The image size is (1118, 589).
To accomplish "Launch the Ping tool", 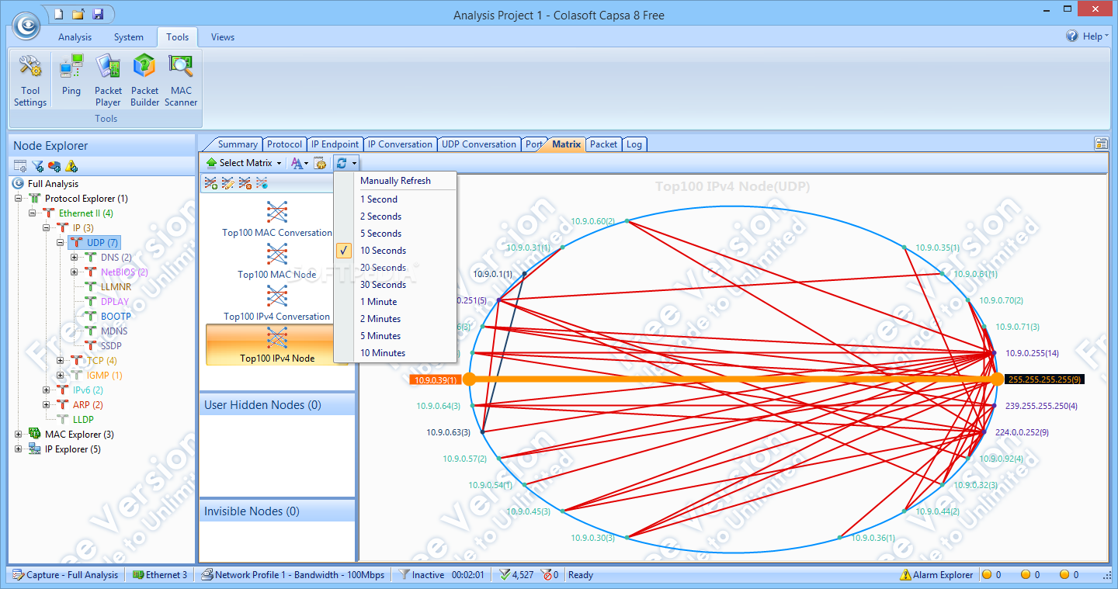I will pos(71,75).
